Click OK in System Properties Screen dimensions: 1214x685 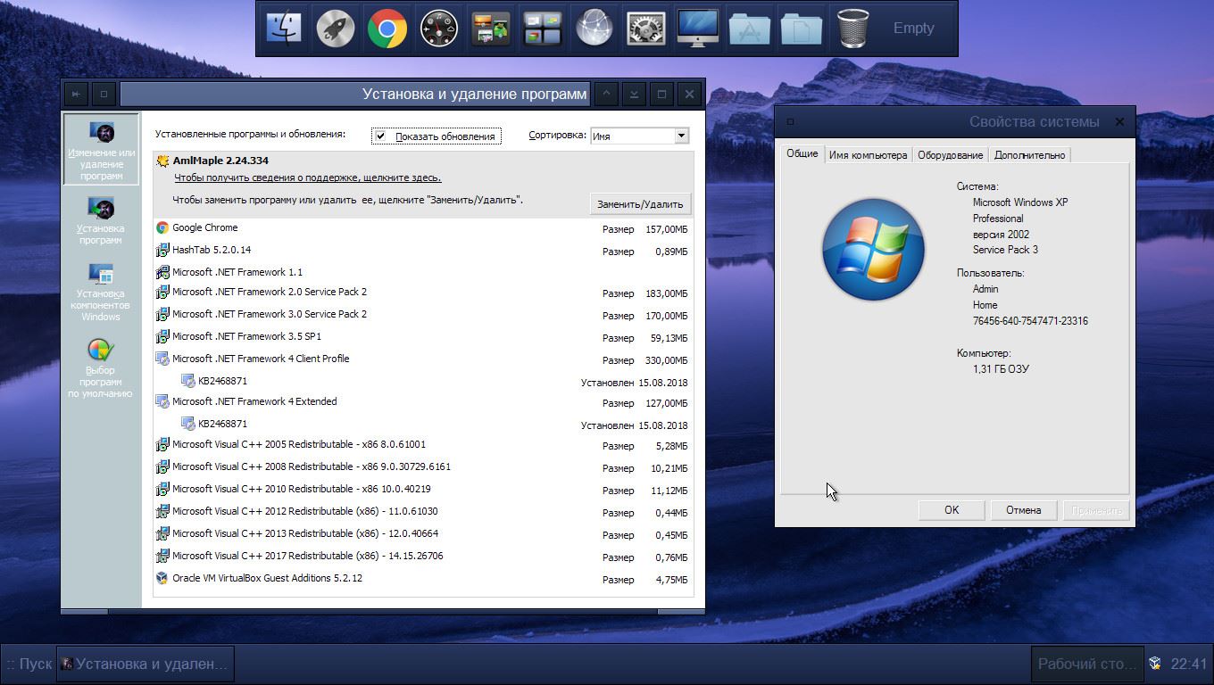[952, 510]
